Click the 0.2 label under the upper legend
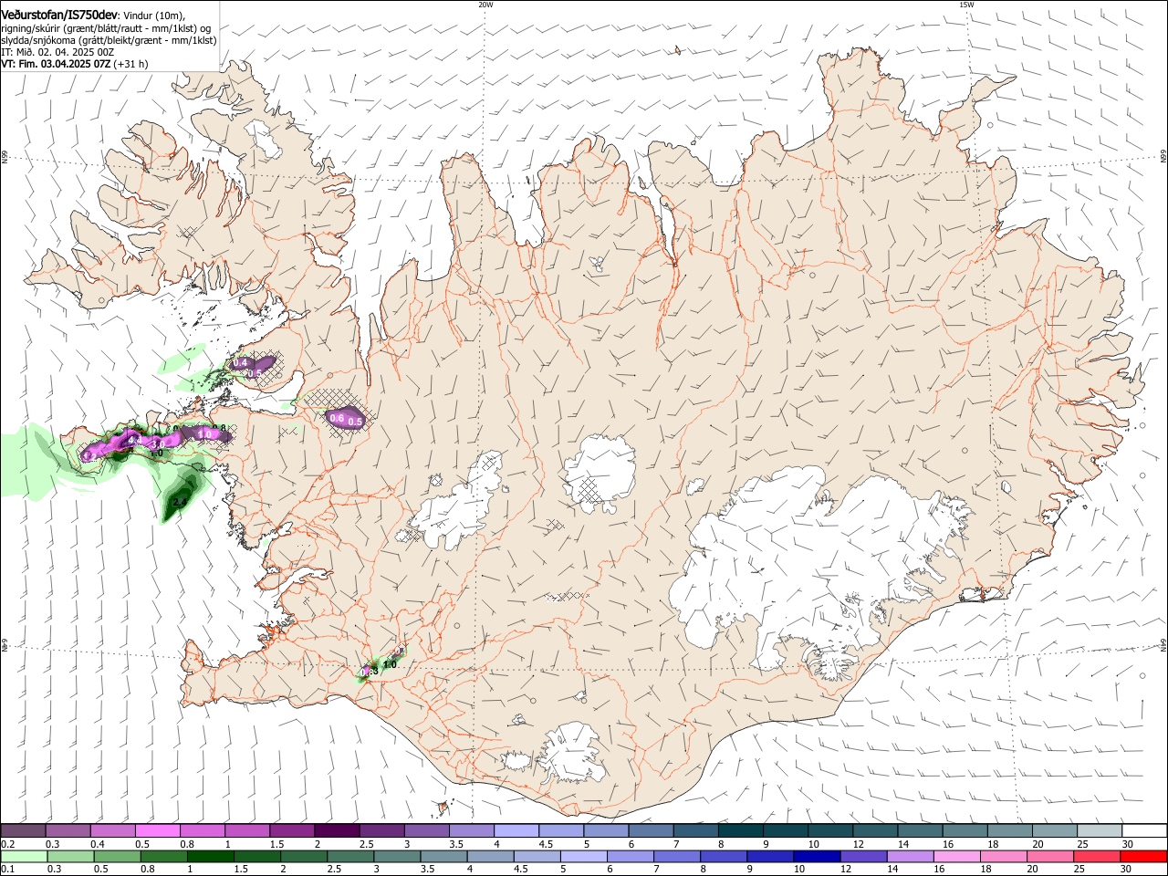The width and height of the screenshot is (1168, 876). coord(7,844)
